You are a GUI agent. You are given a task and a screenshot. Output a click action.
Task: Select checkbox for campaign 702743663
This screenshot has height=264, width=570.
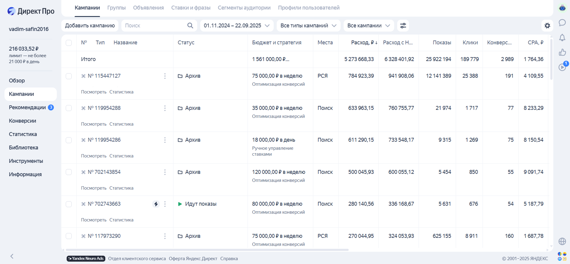69,204
